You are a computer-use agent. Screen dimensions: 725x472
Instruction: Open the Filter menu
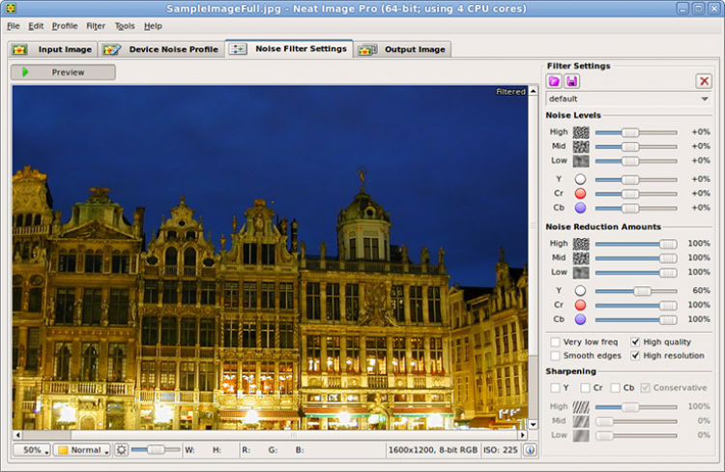(96, 26)
